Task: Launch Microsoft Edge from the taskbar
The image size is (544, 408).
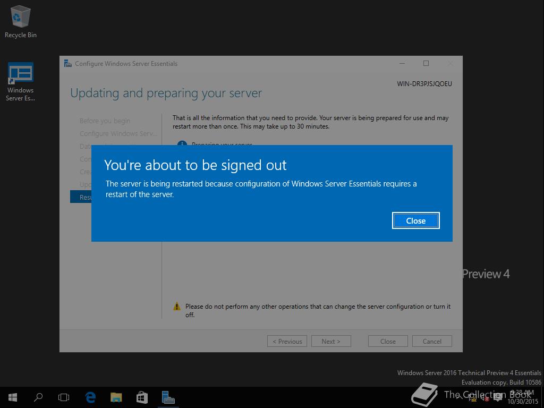Action: click(x=90, y=397)
